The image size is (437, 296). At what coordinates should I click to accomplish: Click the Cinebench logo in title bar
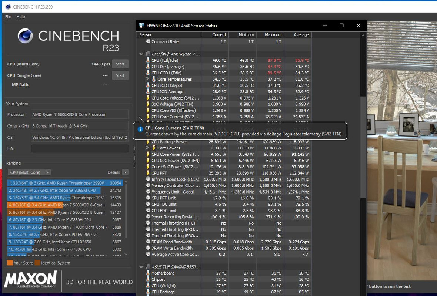pos(8,7)
